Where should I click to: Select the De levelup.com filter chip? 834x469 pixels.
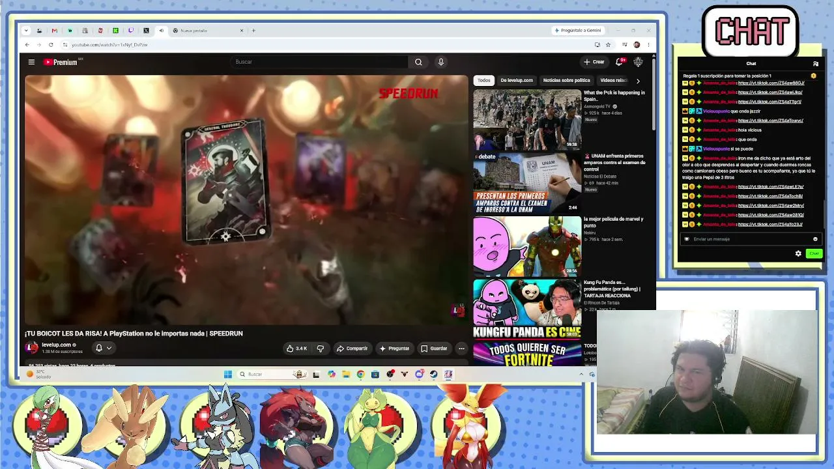point(517,81)
